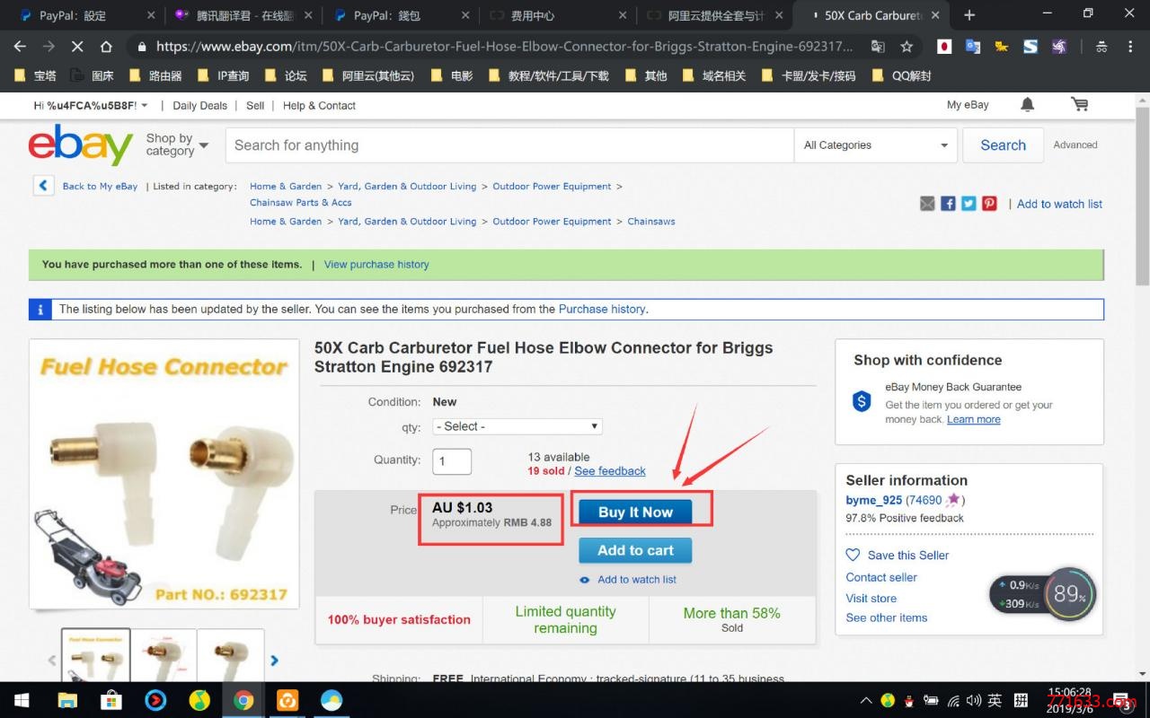This screenshot has width=1150, height=718.
Task: Share the listing via email envelope icon
Action: (927, 204)
